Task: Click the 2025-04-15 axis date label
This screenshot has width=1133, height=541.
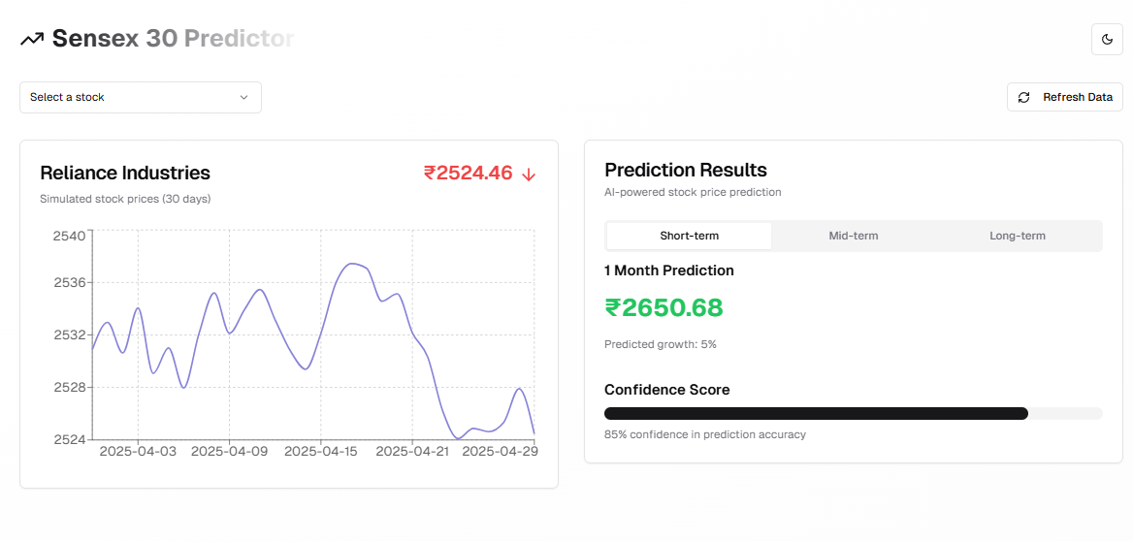Action: click(x=321, y=452)
